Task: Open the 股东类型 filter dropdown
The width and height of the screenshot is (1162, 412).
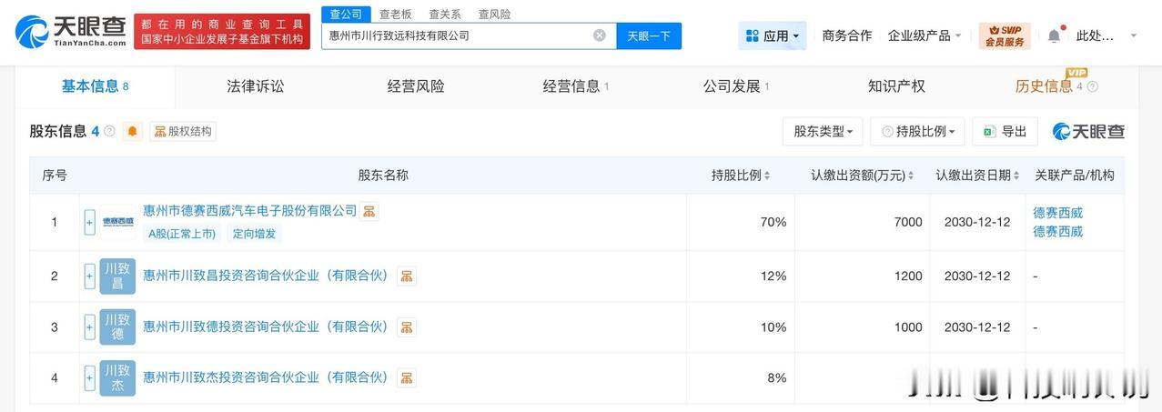Action: pyautogui.click(x=822, y=131)
